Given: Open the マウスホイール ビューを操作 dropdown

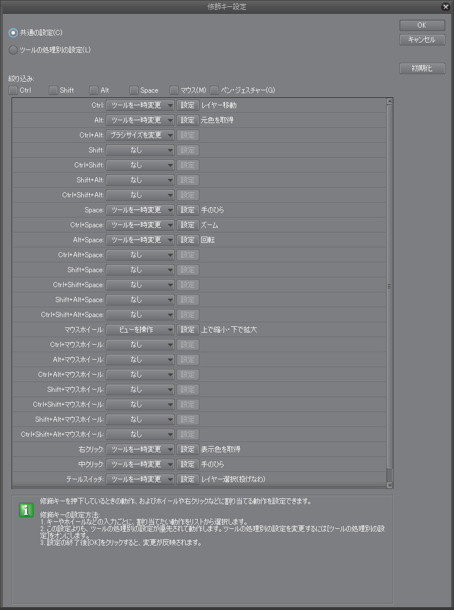Looking at the screenshot, I should pyautogui.click(x=140, y=330).
